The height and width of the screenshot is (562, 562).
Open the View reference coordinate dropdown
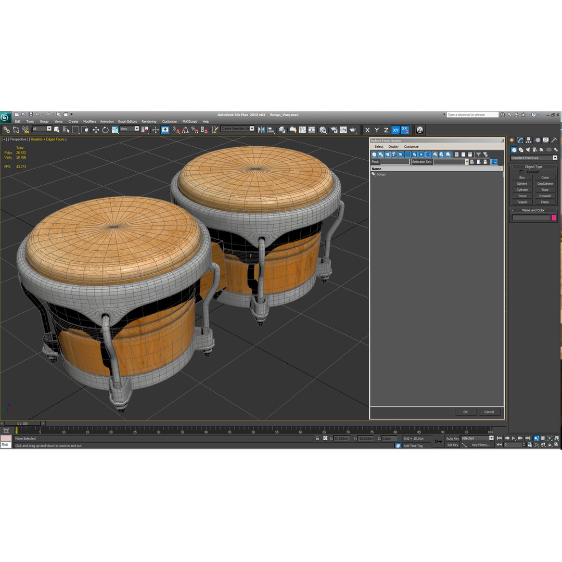coord(130,129)
